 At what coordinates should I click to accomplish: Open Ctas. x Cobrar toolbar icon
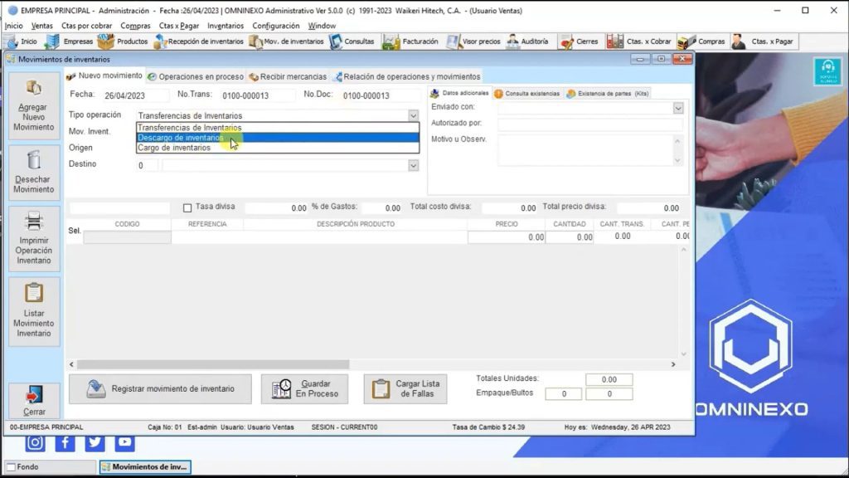[639, 41]
